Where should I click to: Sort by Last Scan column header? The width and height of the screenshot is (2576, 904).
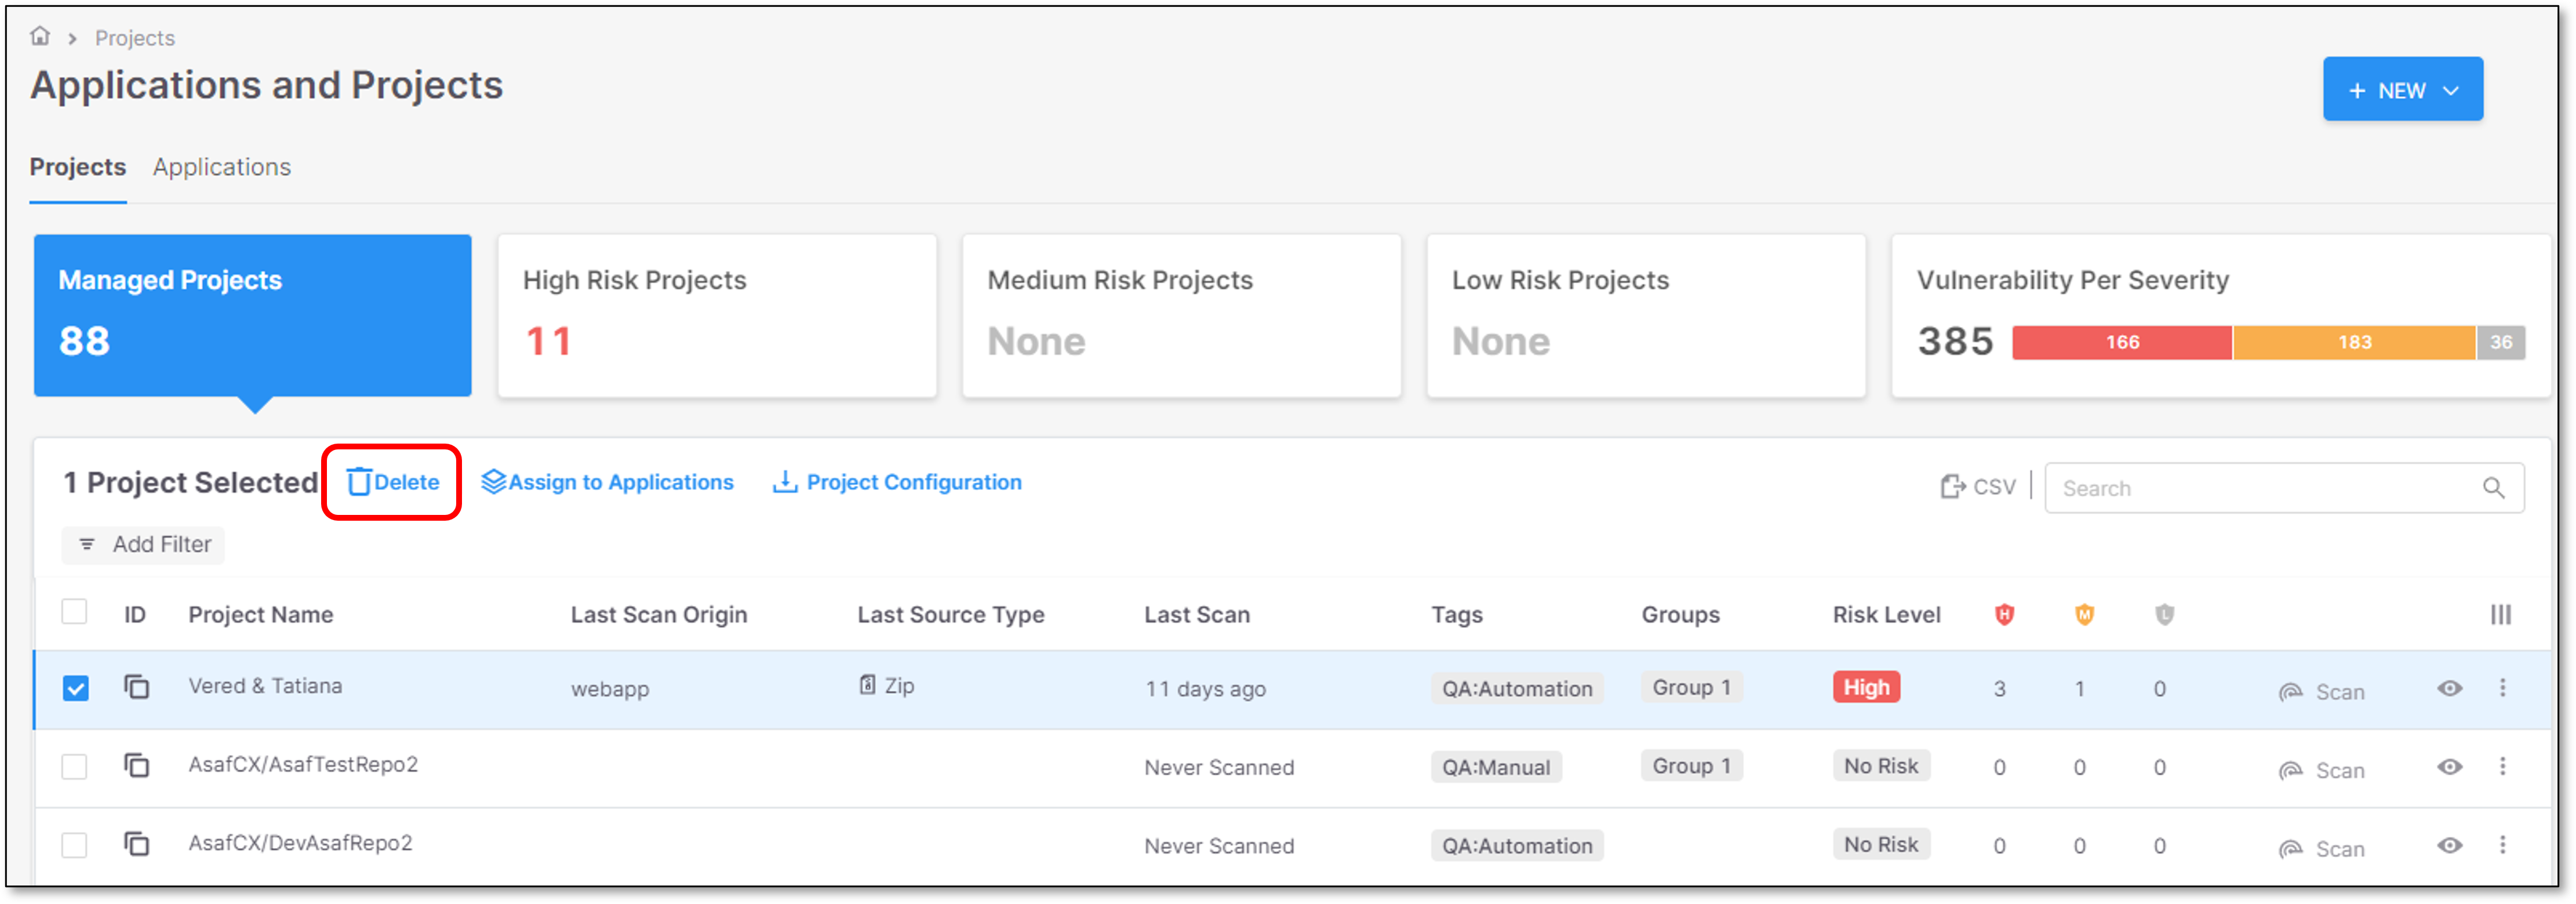point(1197,615)
